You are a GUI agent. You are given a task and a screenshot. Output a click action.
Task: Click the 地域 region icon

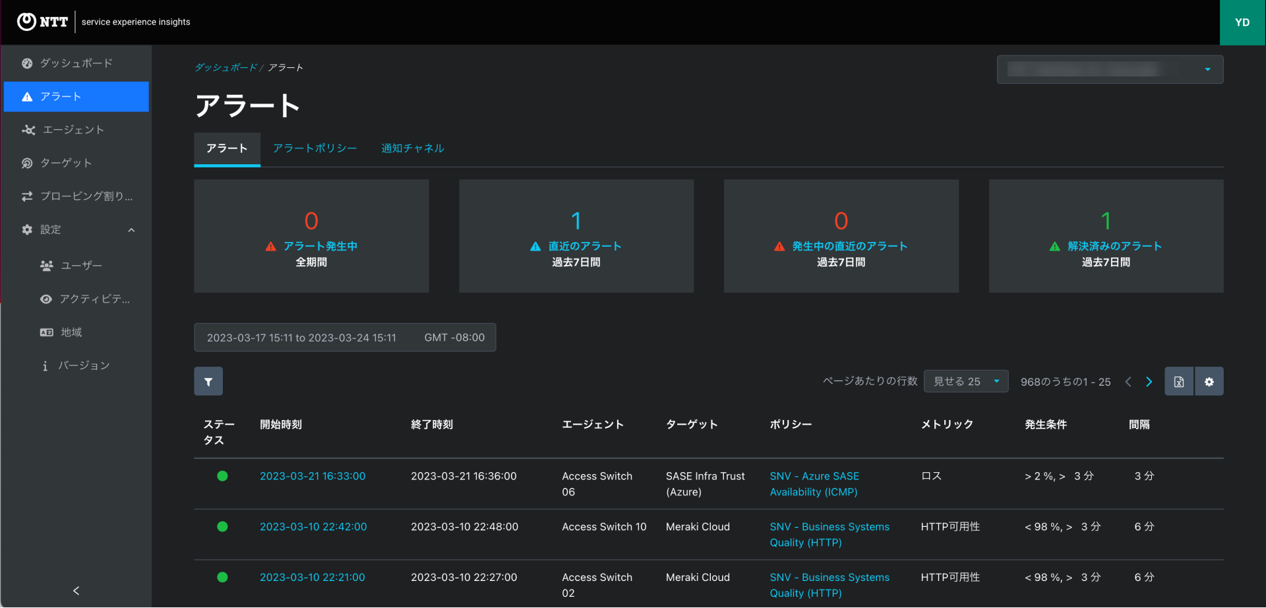point(46,332)
